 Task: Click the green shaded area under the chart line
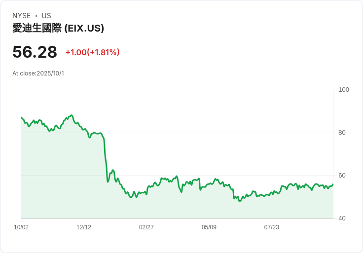pyautogui.click(x=197, y=205)
